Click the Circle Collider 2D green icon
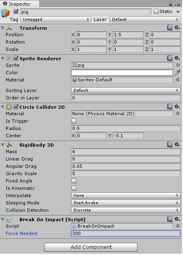This screenshot has width=183, height=255. pos(9,107)
